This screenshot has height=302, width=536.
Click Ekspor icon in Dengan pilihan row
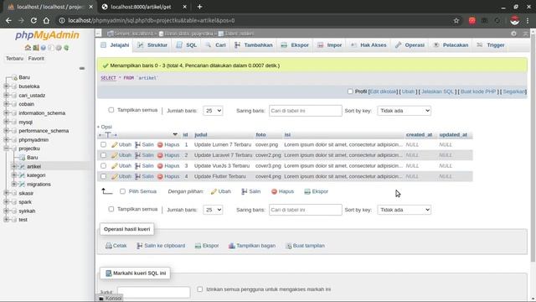[307, 191]
